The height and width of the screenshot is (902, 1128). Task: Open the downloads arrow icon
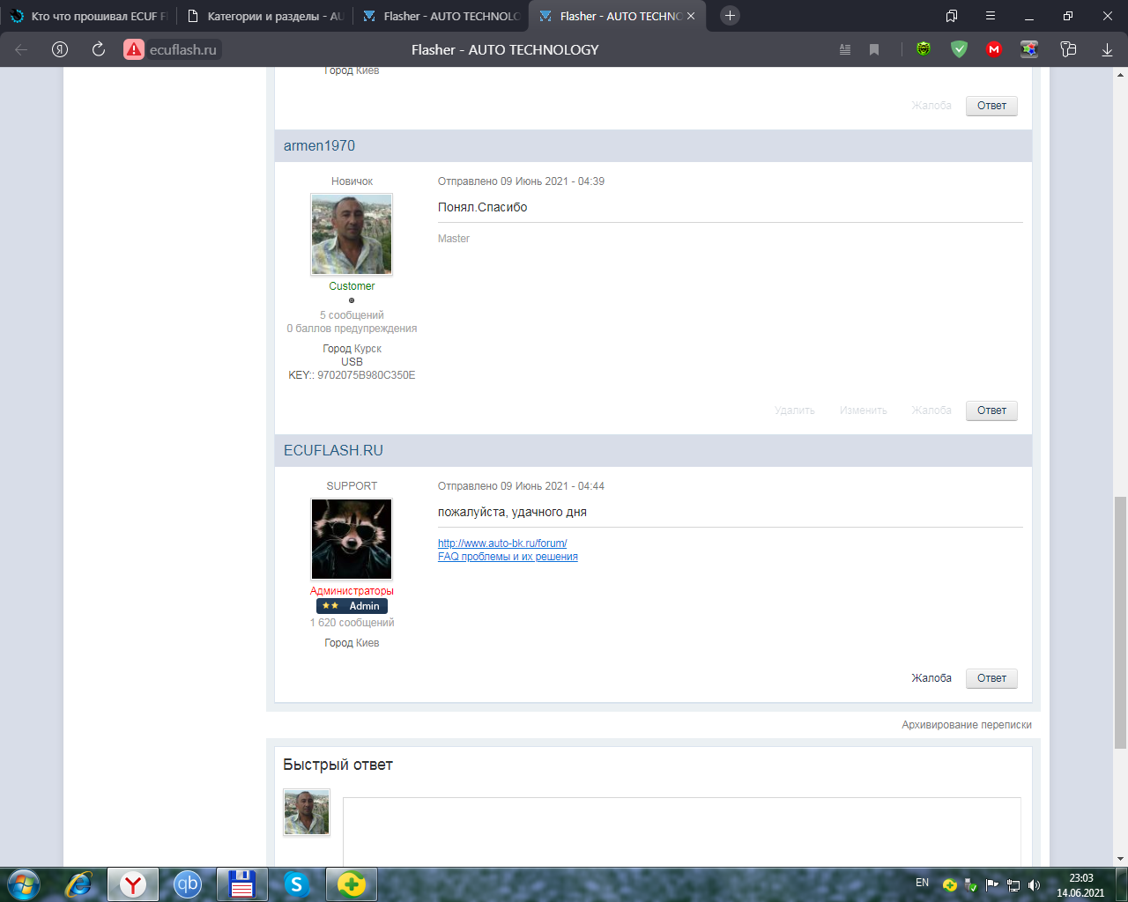pos(1107,49)
